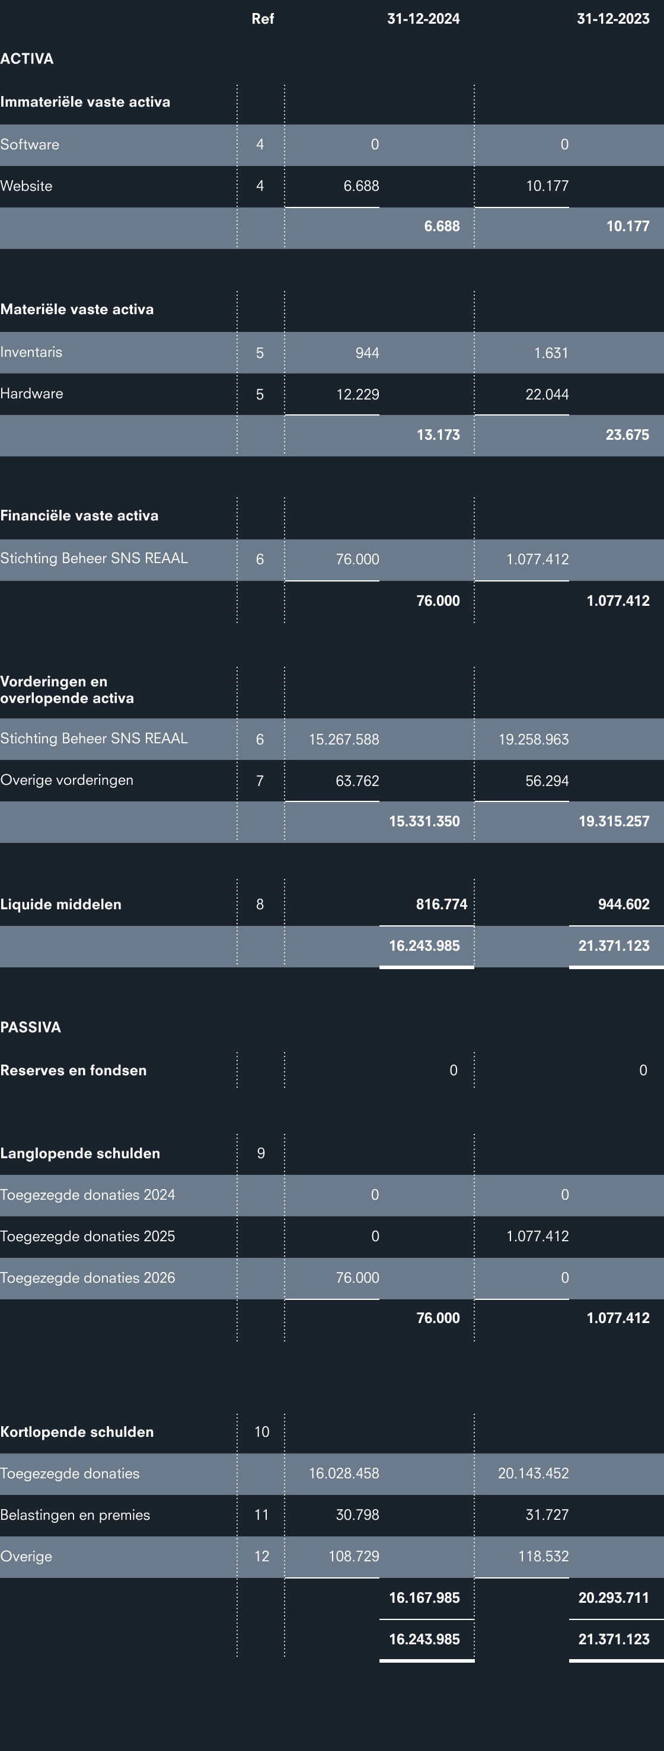Viewport: 664px width, 1751px height.
Task: Select the Hardware row label
Action: click(x=32, y=394)
